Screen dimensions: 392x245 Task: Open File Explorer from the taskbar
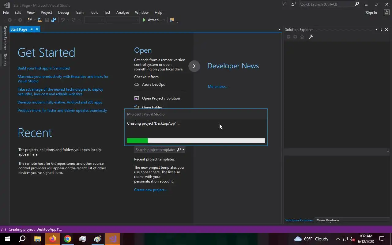pyautogui.click(x=37, y=239)
